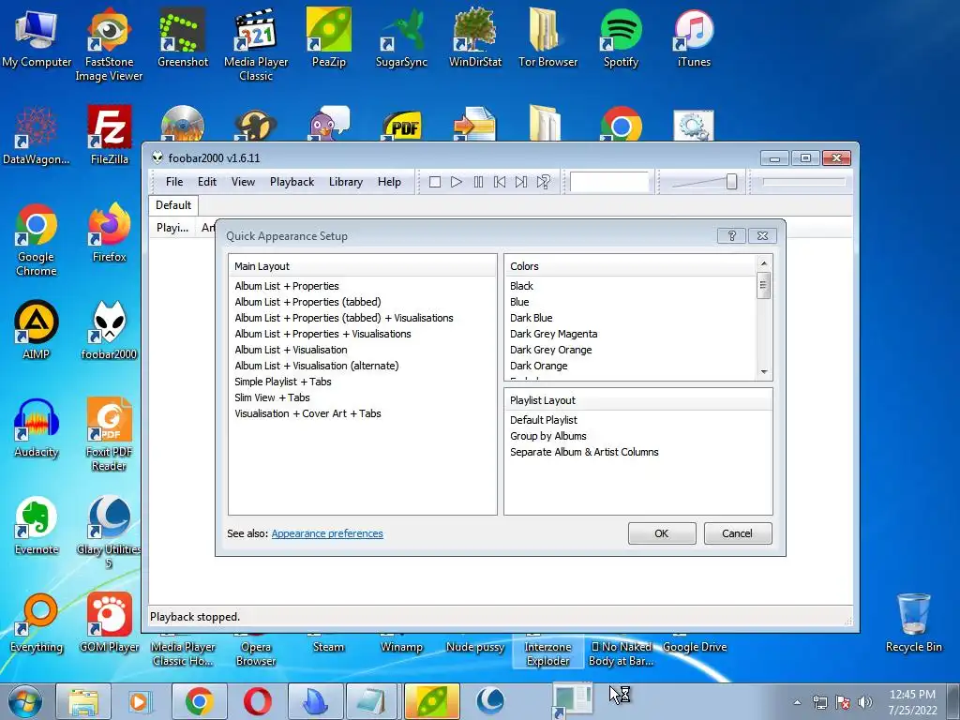
Task: Click the Playi... column header
Action: click(x=172, y=228)
